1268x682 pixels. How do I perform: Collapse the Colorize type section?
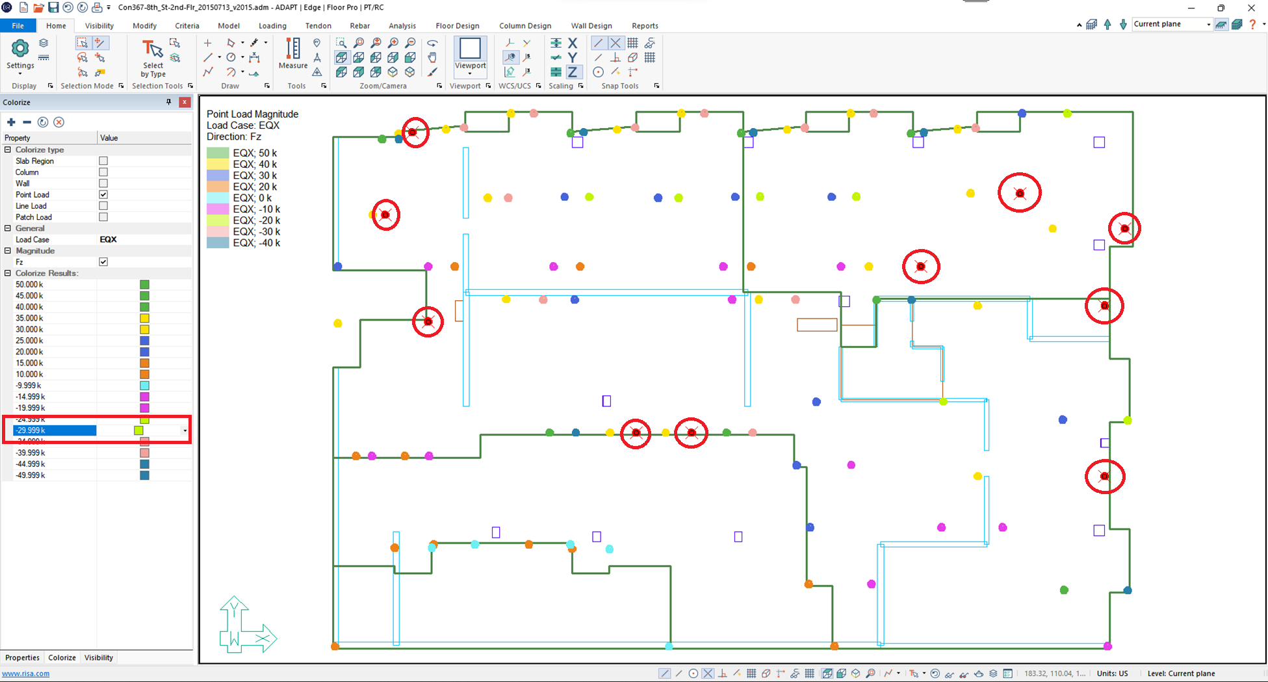[8, 150]
